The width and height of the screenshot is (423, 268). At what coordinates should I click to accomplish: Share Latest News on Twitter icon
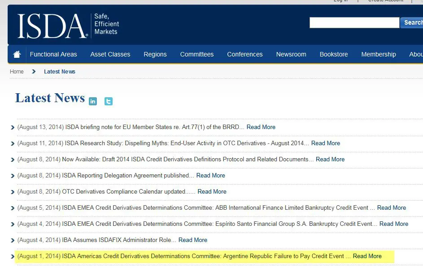coord(109,101)
